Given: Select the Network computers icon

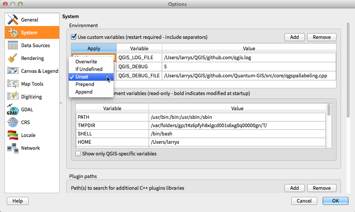Looking at the screenshot, I should point(13,148).
